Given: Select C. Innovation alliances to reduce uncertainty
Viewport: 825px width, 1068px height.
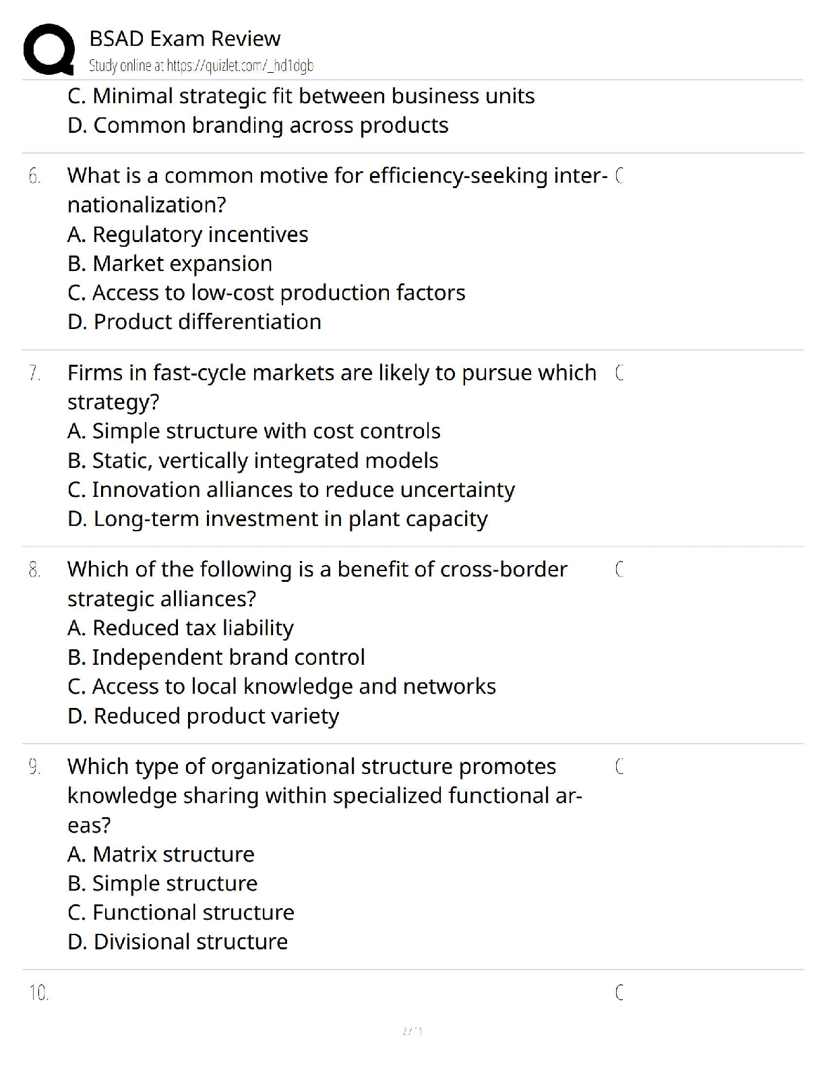Looking at the screenshot, I should click(291, 489).
